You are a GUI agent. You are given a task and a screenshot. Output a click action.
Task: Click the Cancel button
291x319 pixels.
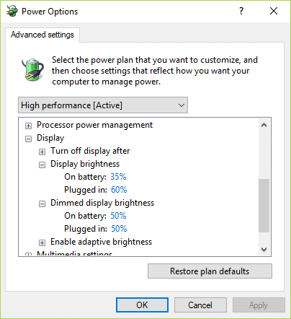coord(200,305)
